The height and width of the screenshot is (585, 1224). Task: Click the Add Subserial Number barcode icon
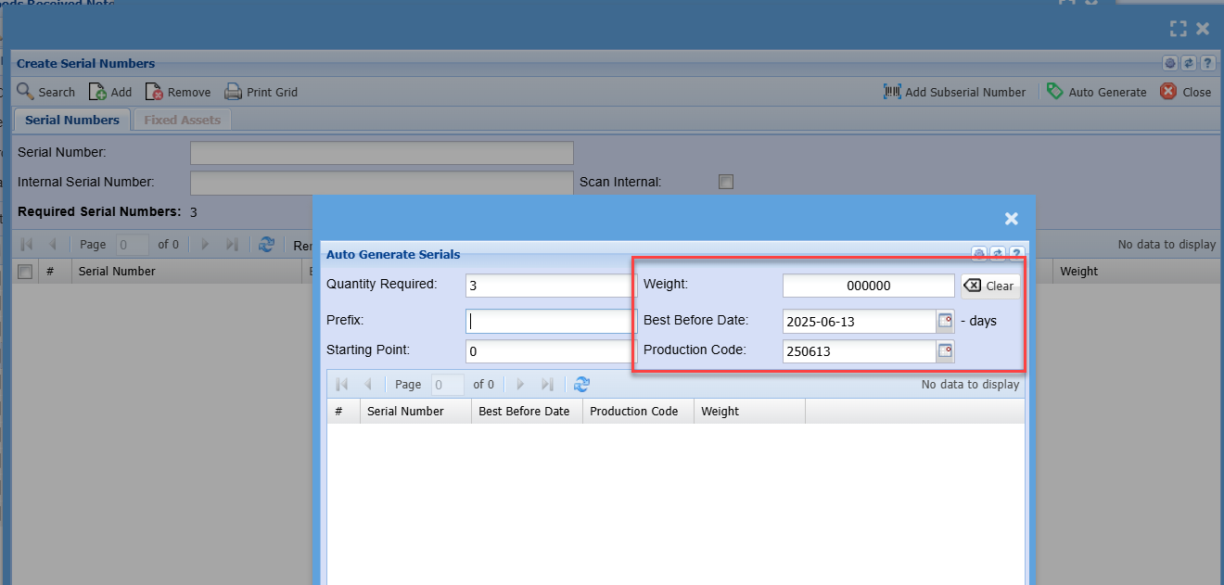(x=892, y=92)
